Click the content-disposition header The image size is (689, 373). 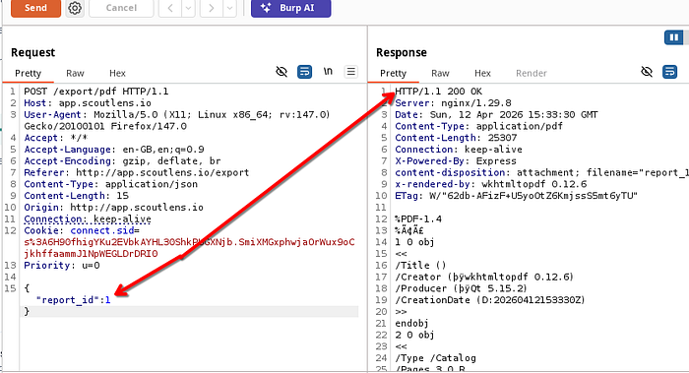[x=541, y=172]
